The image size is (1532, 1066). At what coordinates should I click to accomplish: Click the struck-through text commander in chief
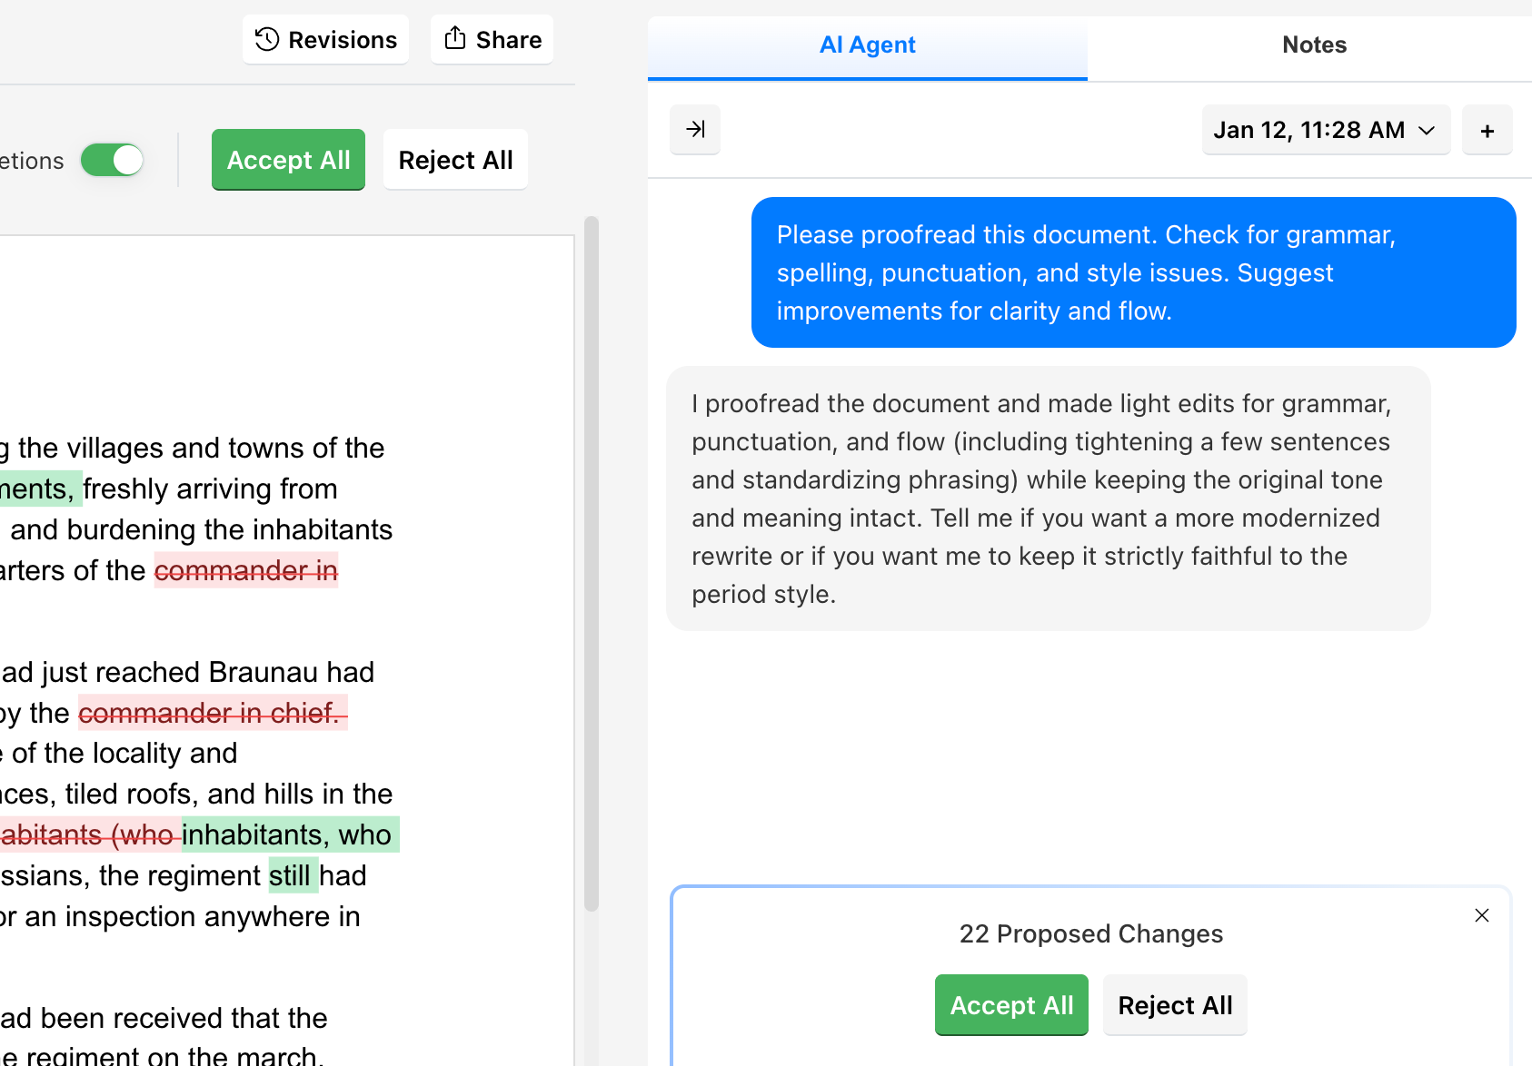[x=213, y=713]
